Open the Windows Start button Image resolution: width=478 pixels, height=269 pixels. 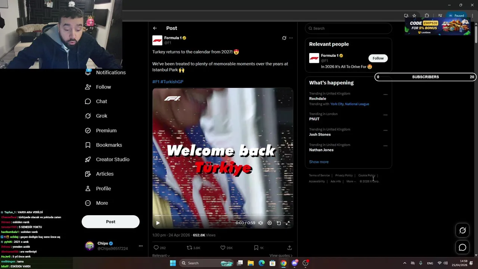click(173, 263)
